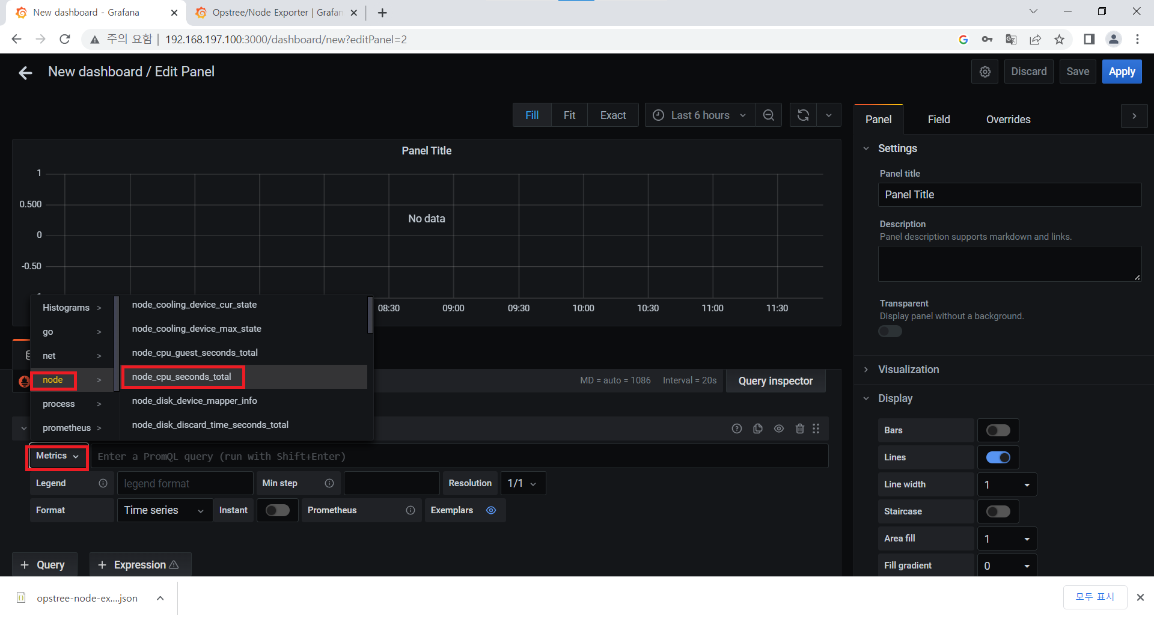Collapse the right options pane
1154x619 pixels.
point(1134,116)
